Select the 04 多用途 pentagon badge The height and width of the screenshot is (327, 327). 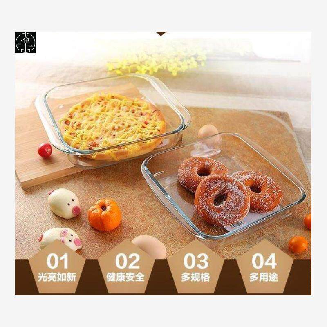[264, 267]
